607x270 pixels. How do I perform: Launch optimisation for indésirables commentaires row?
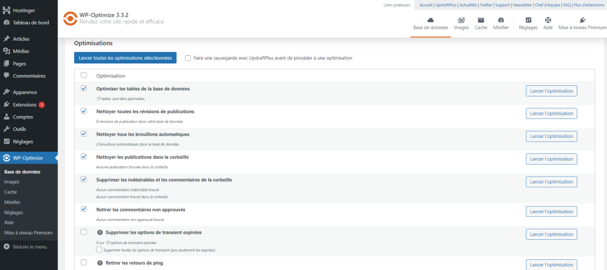(551, 182)
